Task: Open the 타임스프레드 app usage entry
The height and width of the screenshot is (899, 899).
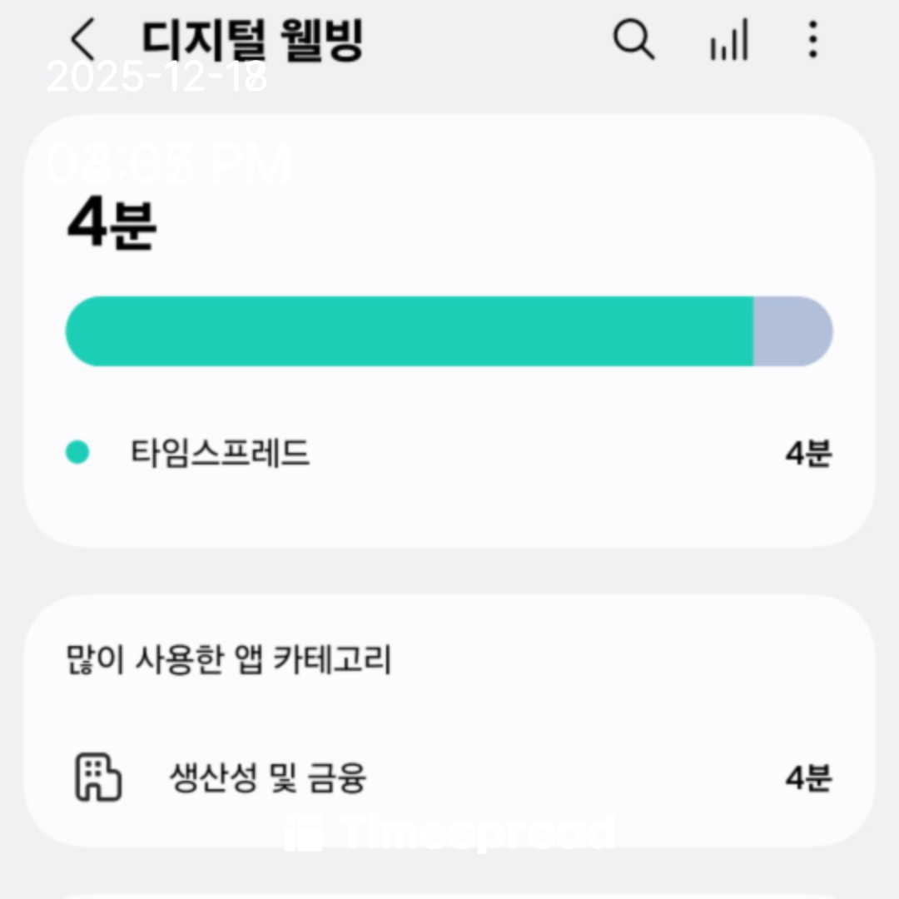Action: pyautogui.click(x=221, y=454)
